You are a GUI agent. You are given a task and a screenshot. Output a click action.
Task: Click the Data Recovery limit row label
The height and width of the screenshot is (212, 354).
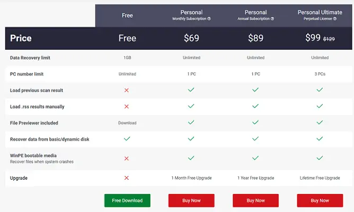coord(30,58)
